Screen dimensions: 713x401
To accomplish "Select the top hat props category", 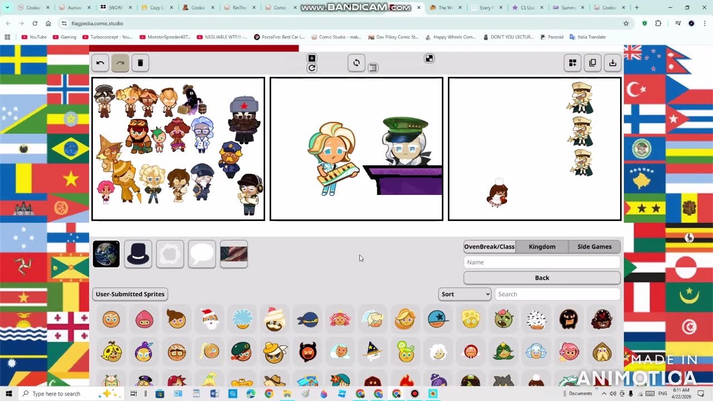I will click(138, 254).
